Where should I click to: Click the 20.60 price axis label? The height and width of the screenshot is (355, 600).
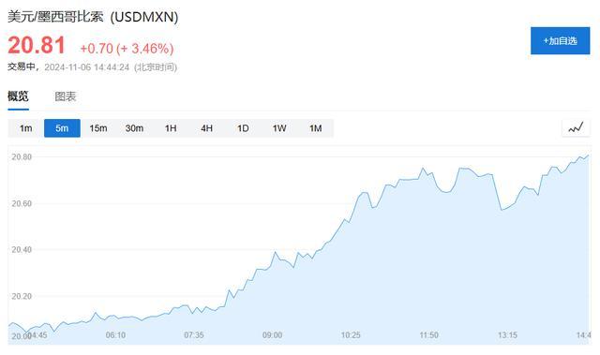22,203
